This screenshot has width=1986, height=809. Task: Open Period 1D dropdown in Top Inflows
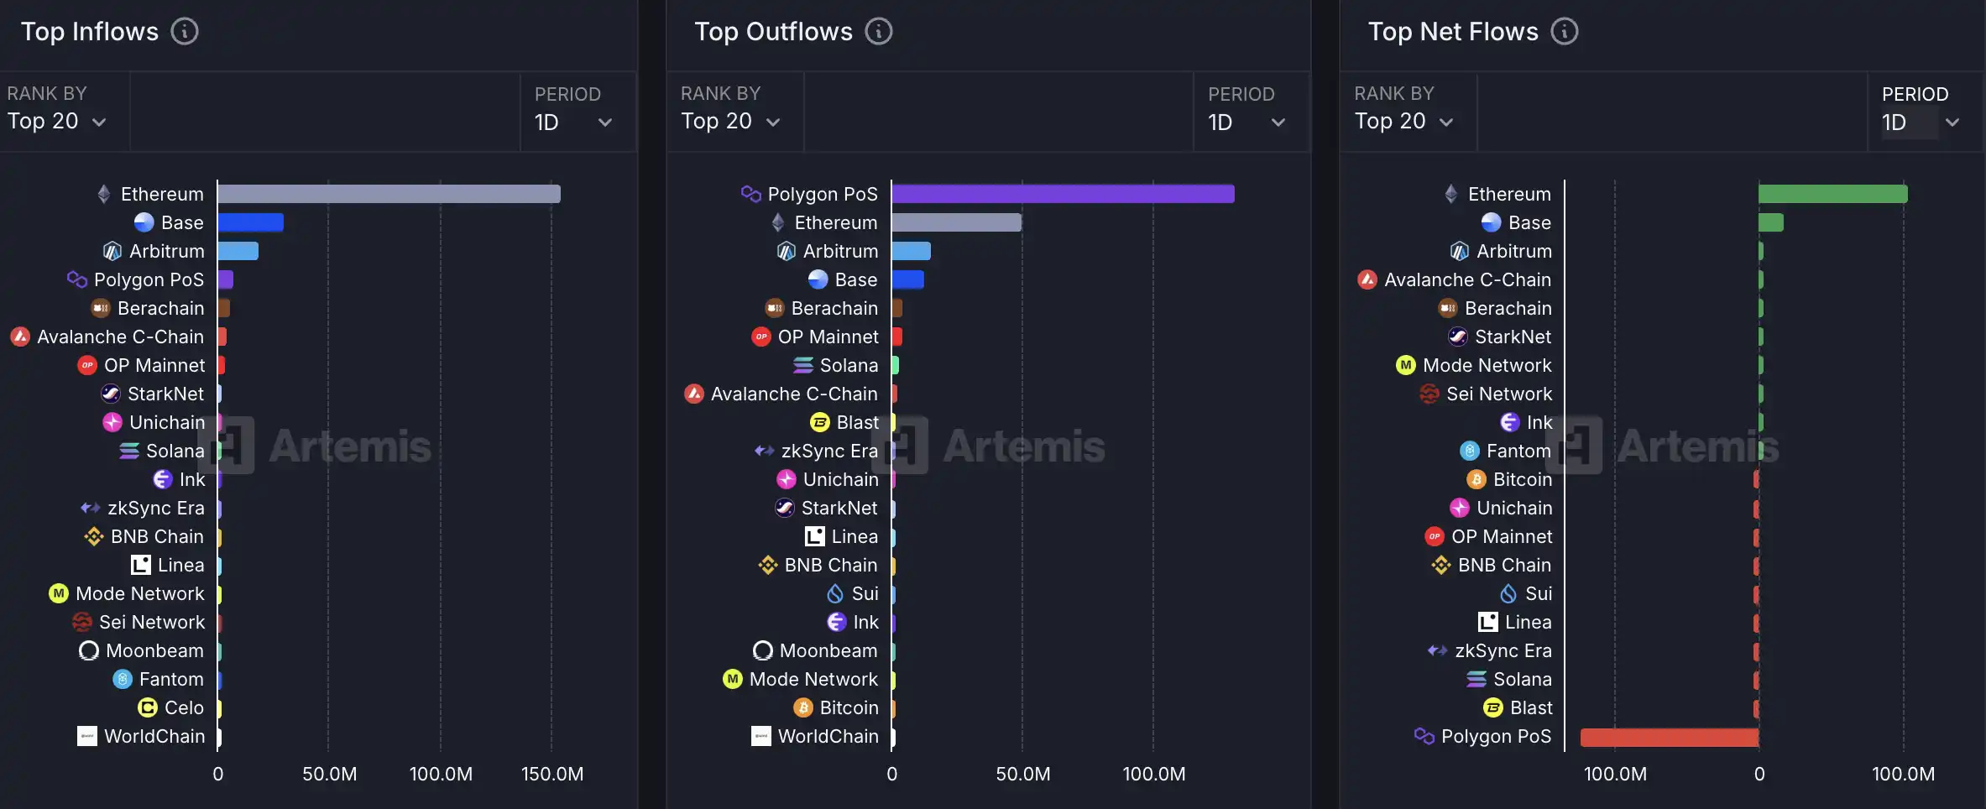(574, 123)
